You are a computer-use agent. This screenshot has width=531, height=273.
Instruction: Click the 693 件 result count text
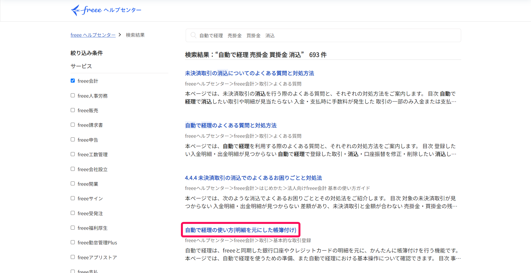point(318,55)
